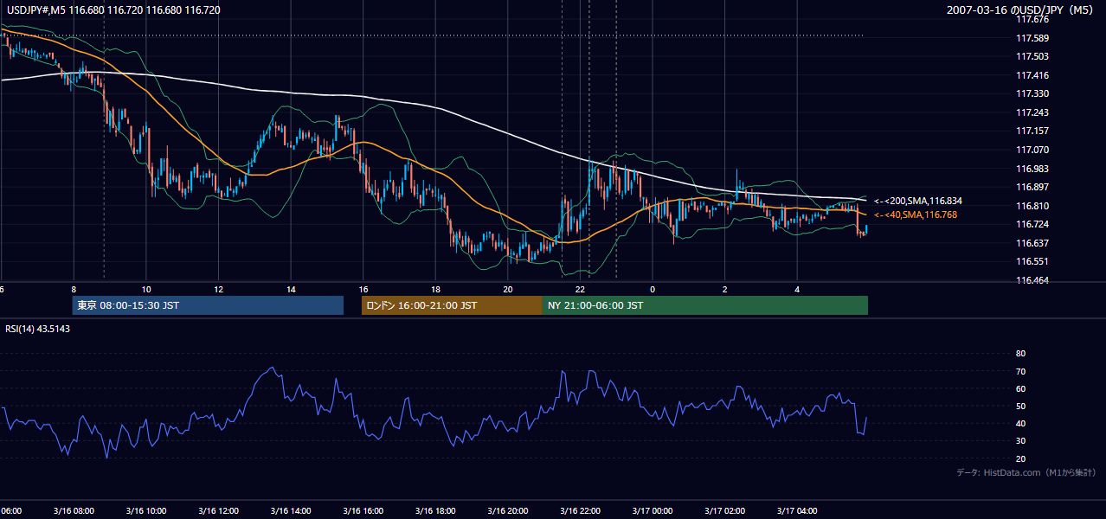Screen dimensions: 1106x519
Task: Click the bottom time label 3/16 10:00
Action: point(146,511)
